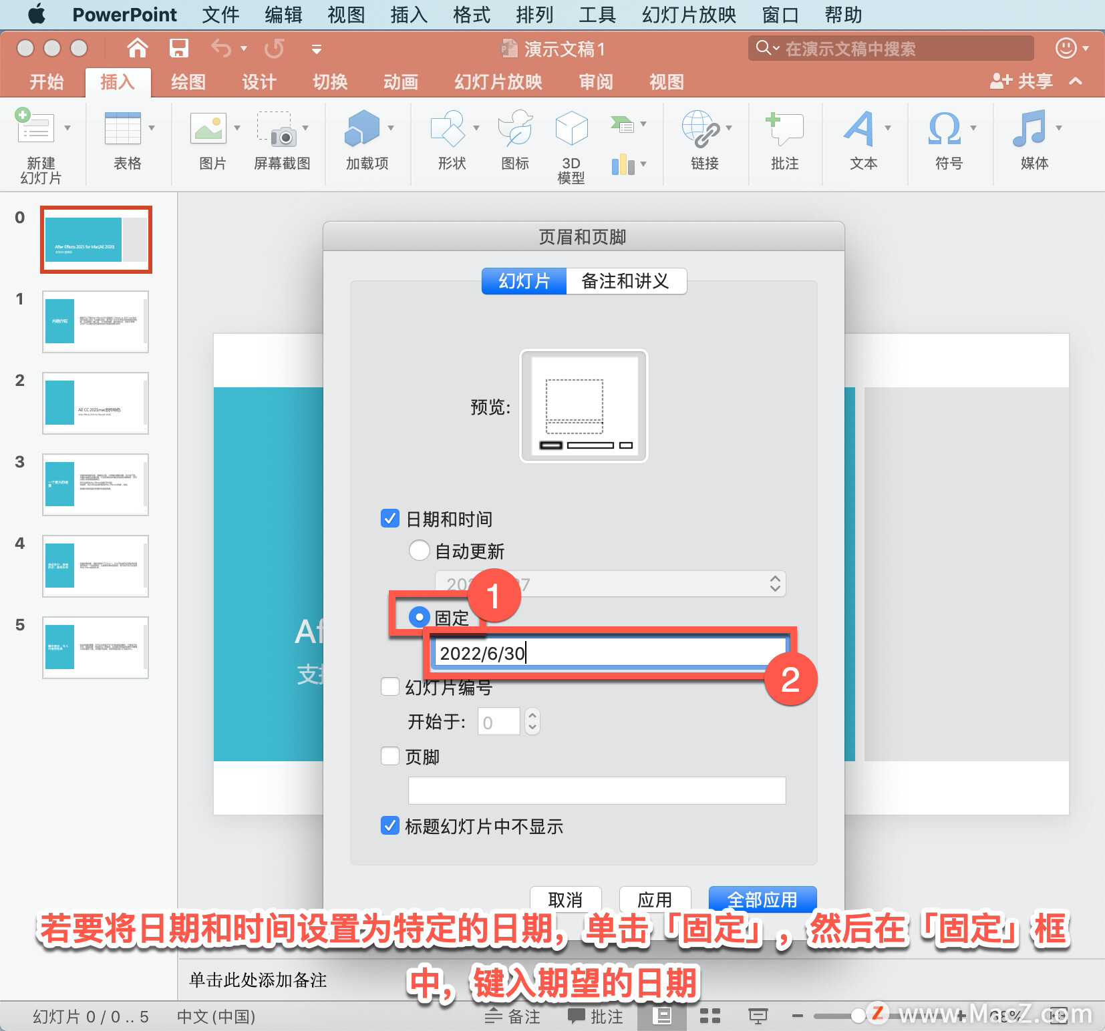This screenshot has height=1031, width=1105.
Task: Click the 应用 button
Action: 655,899
